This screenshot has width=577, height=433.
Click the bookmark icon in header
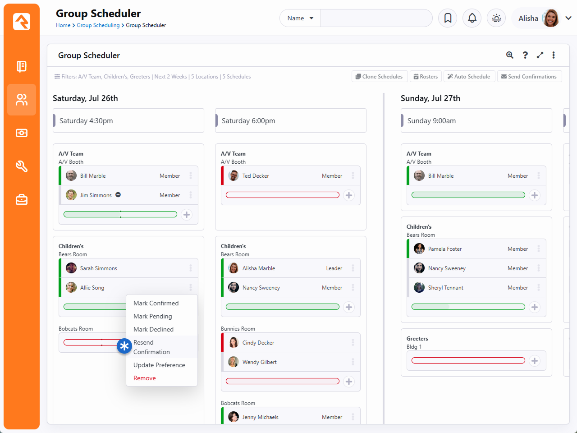(x=448, y=18)
